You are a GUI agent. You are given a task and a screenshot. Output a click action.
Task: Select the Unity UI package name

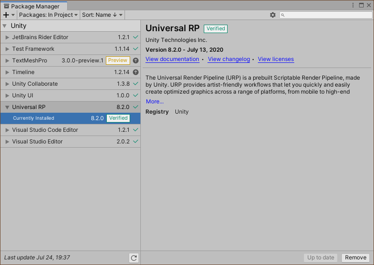[23, 95]
